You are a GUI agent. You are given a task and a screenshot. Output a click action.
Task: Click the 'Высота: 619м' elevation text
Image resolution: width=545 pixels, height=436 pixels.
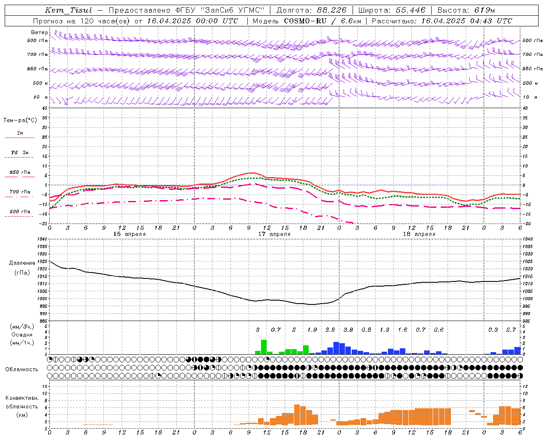tap(466, 10)
